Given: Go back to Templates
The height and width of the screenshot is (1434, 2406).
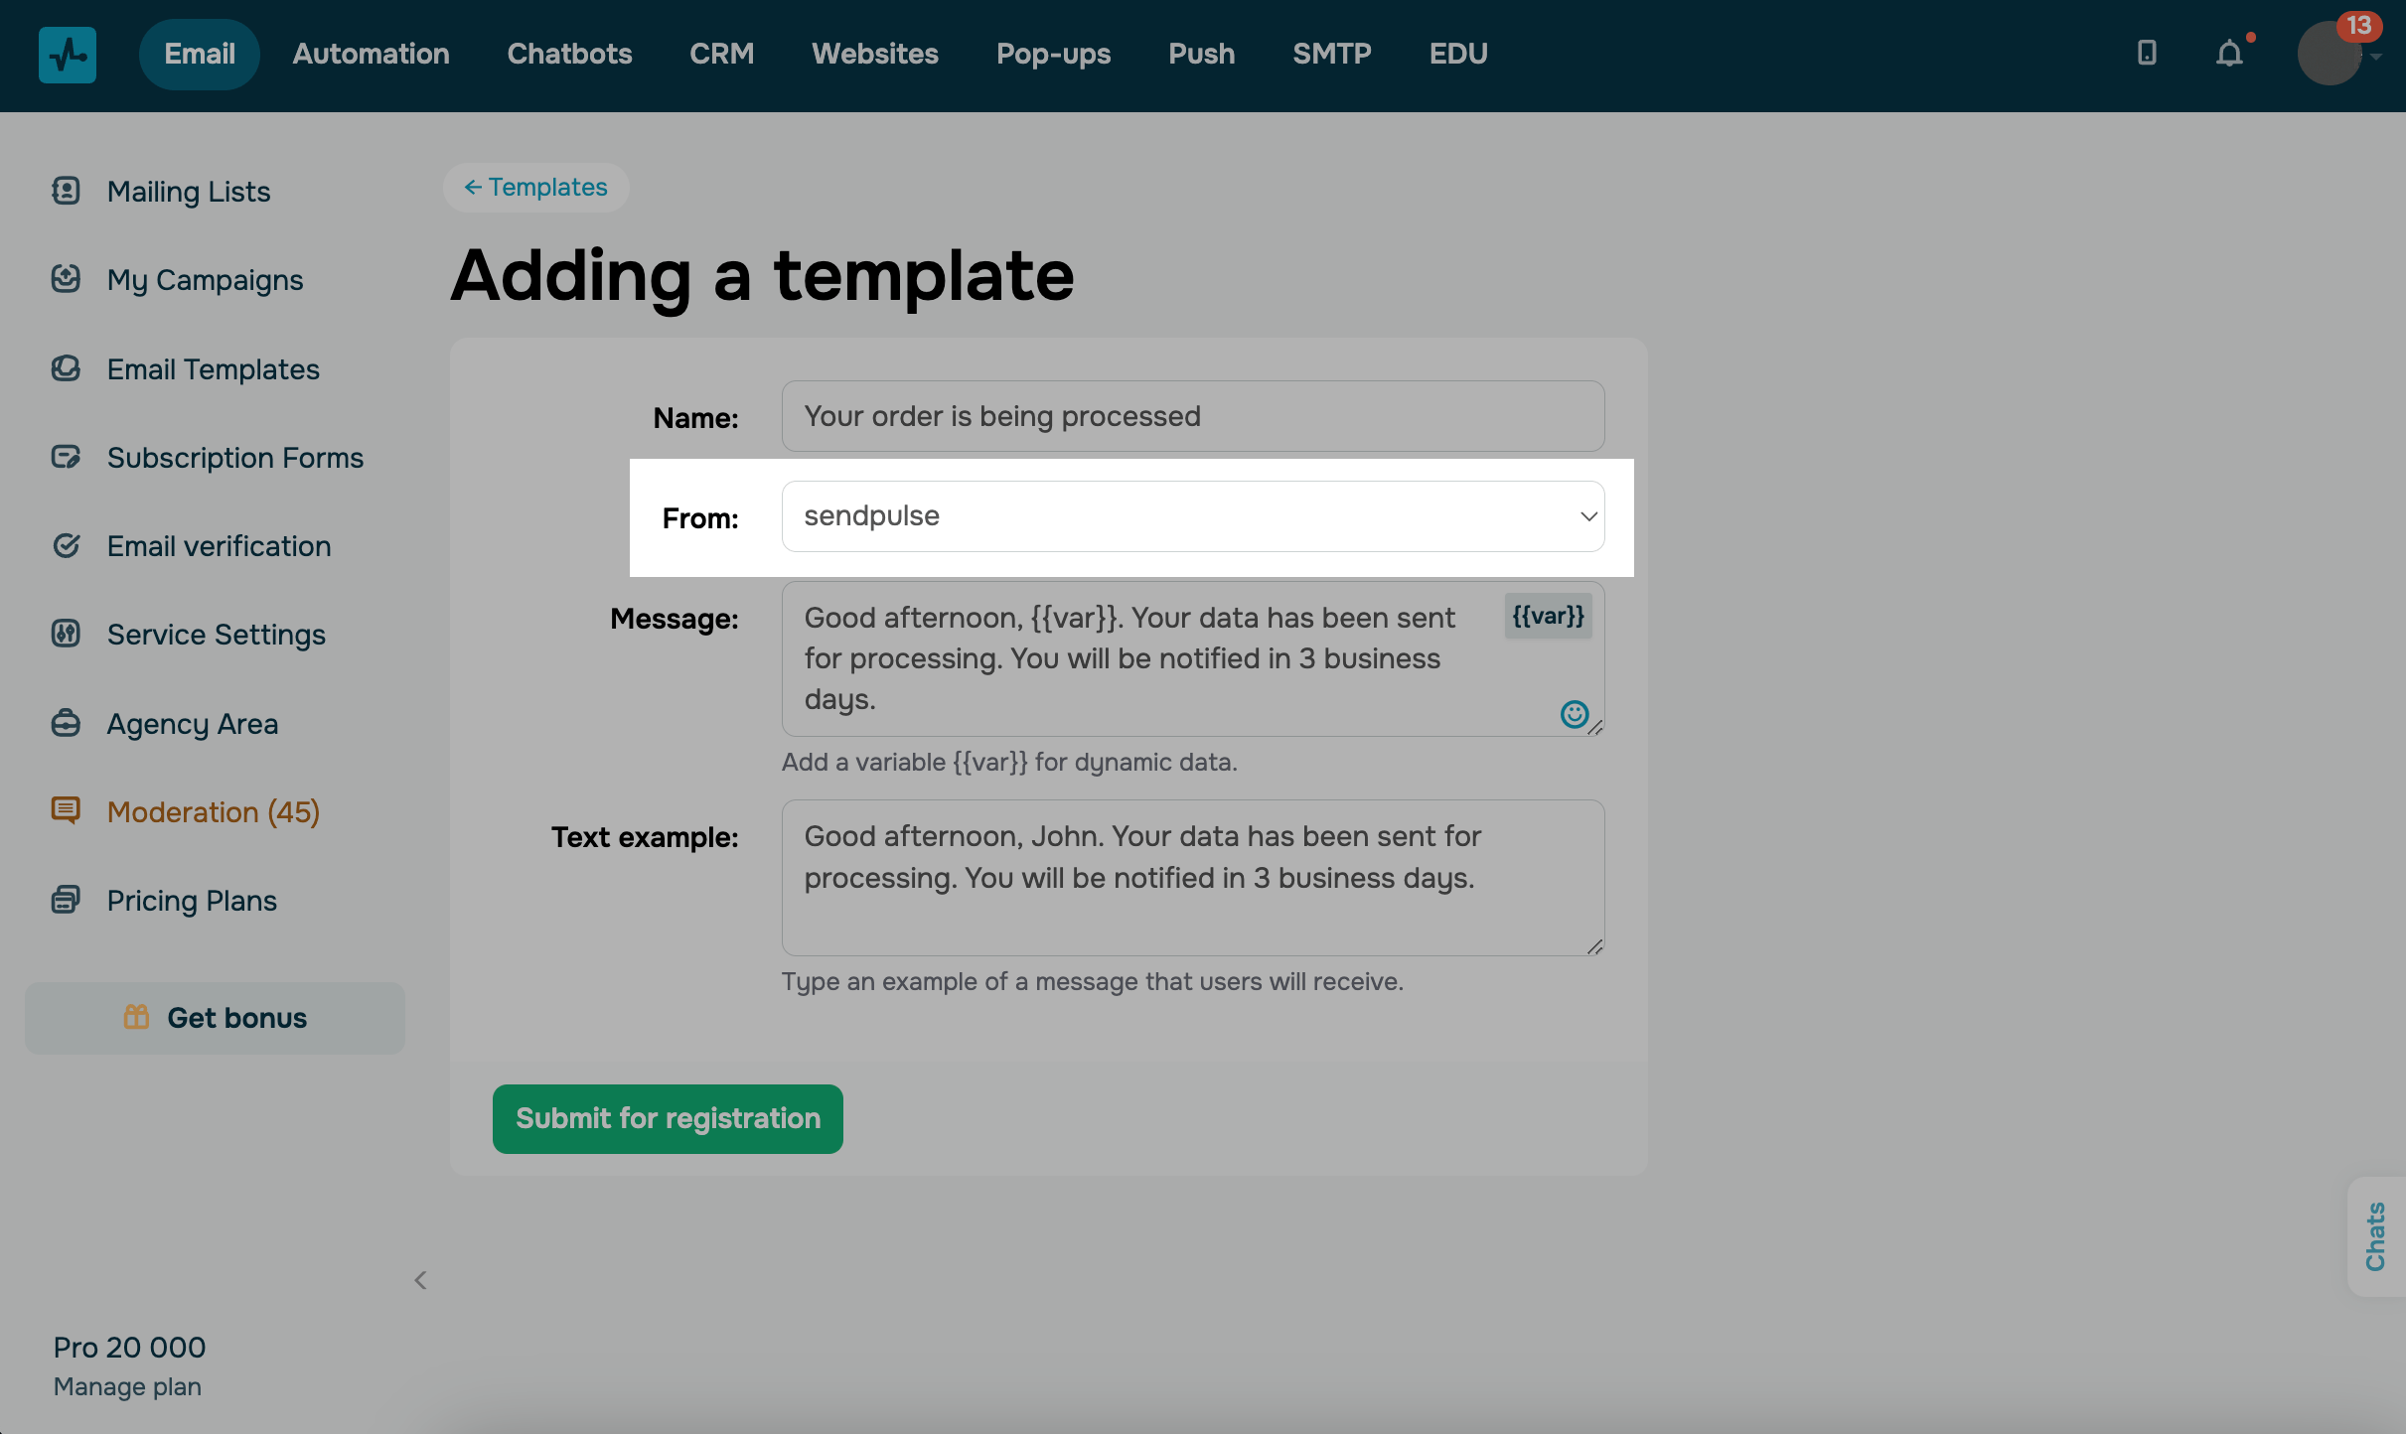Looking at the screenshot, I should point(535,188).
